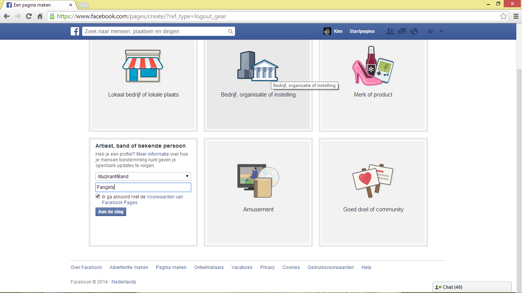The image size is (522, 293).
Task: Open the messages icon in header
Action: 402,31
